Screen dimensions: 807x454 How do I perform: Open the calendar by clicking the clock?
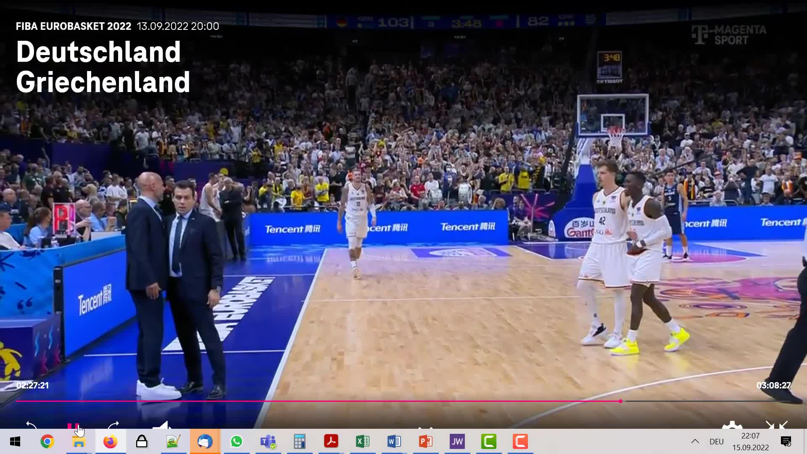pyautogui.click(x=751, y=441)
